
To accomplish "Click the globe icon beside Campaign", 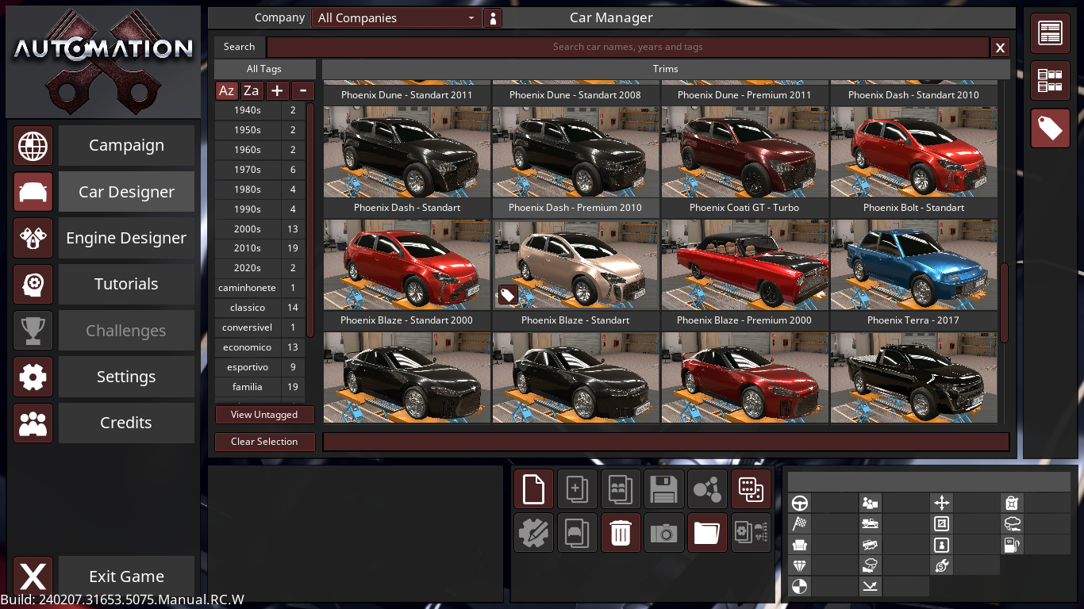I will [33, 146].
